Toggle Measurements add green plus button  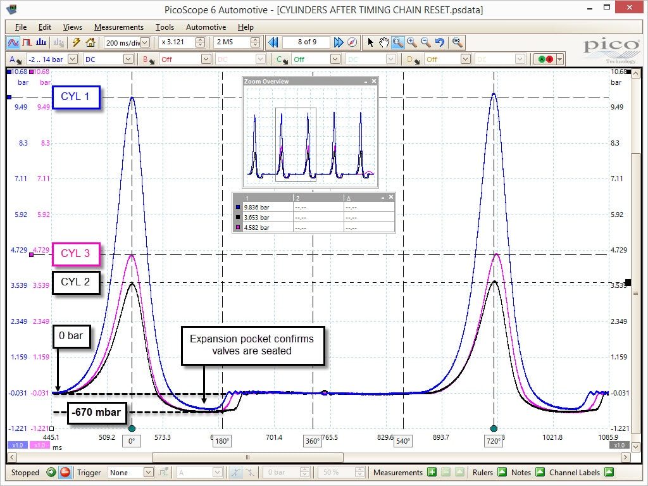(432, 472)
